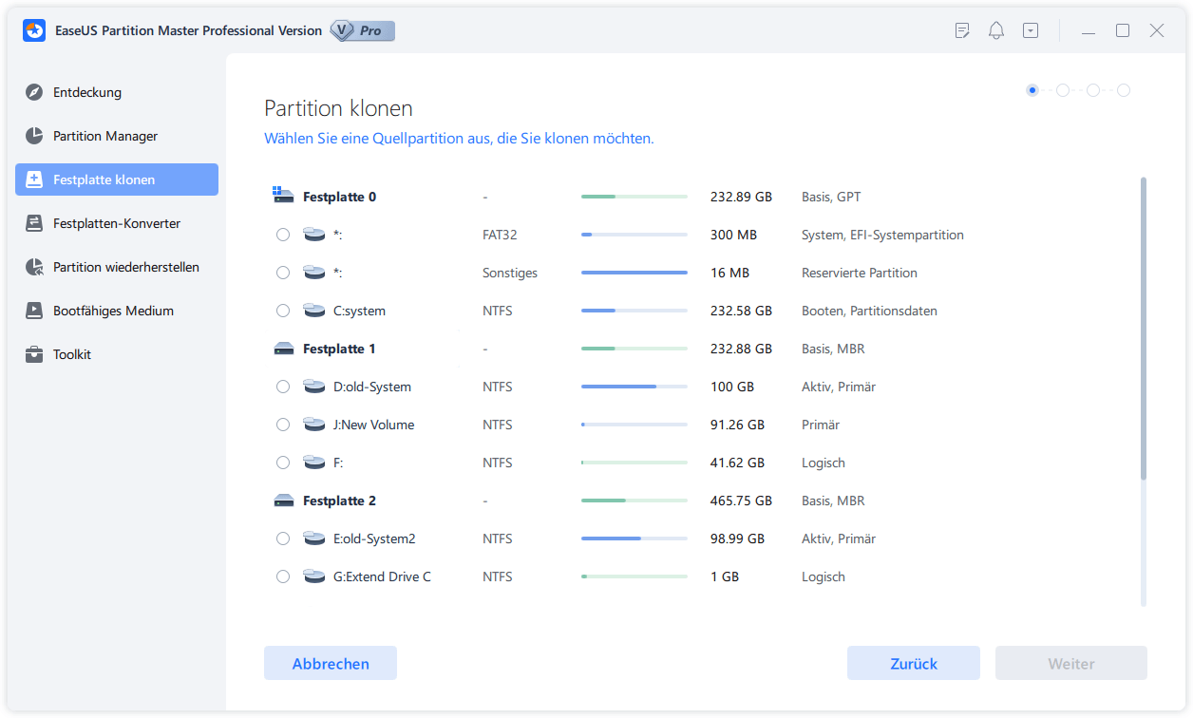The height and width of the screenshot is (718, 1193).
Task: Click the FAT32 partition drive icon
Action: point(313,235)
